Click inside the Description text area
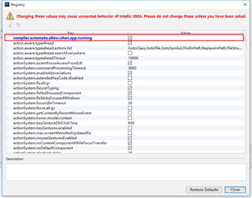Image resolution: width=252 pixels, height=198 pixels. pos(126,172)
